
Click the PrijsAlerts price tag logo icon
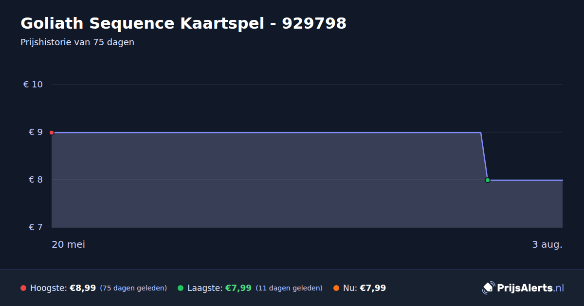click(x=488, y=288)
